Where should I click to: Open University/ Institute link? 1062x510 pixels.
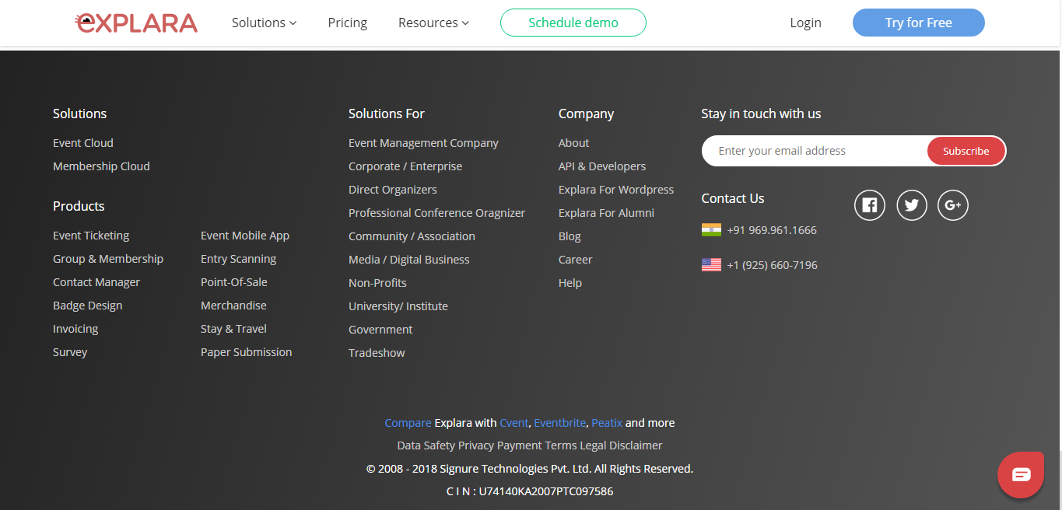(398, 306)
